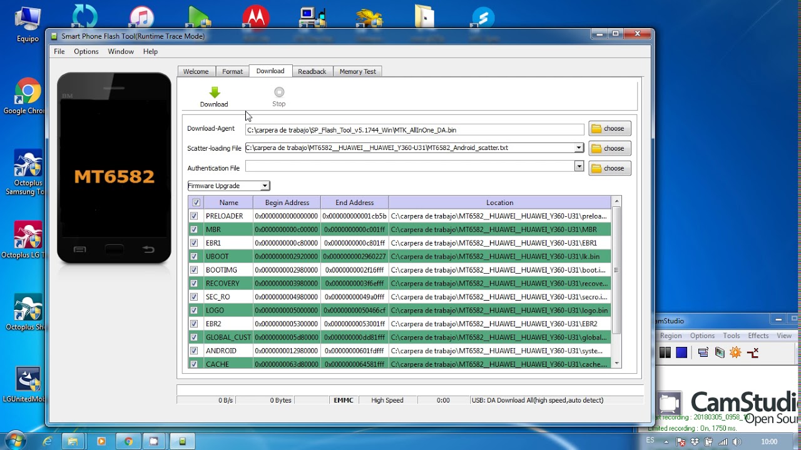Select the Download tab

(x=270, y=71)
